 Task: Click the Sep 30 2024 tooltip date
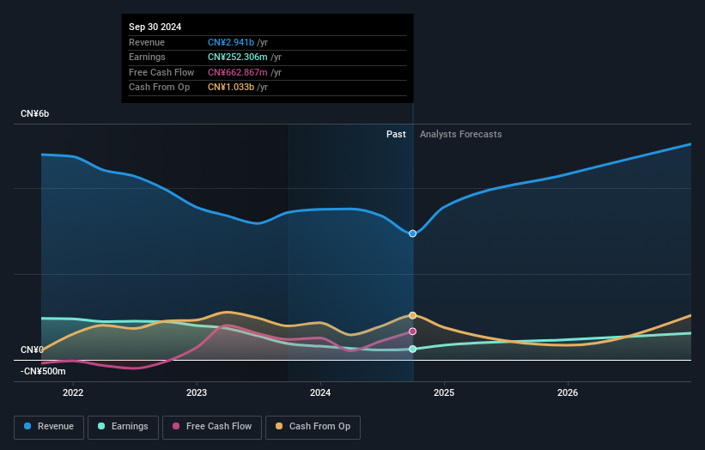155,27
